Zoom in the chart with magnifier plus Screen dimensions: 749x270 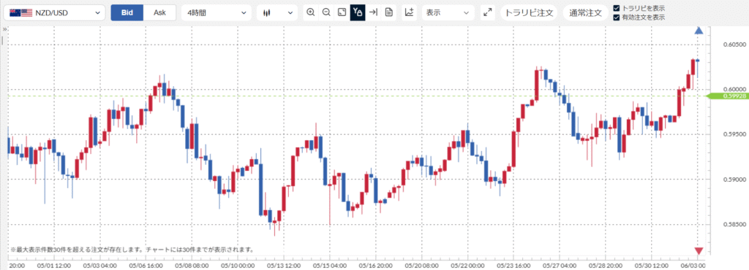click(310, 12)
